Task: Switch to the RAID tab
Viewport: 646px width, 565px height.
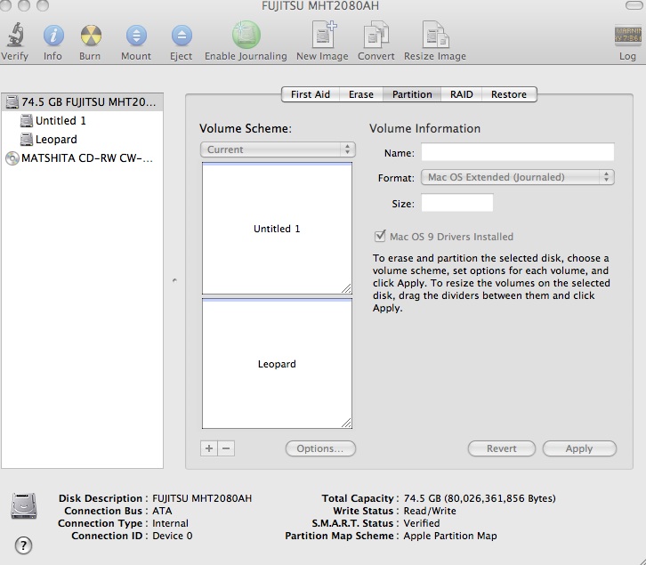Action: click(462, 94)
